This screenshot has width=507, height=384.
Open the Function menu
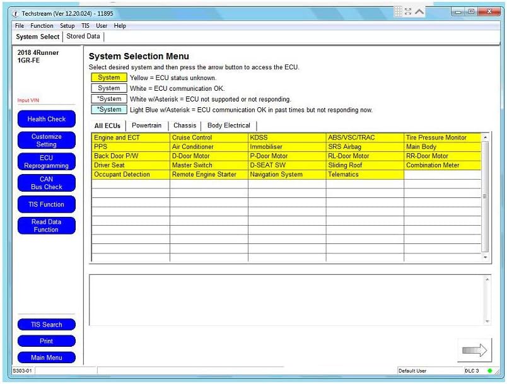42,26
